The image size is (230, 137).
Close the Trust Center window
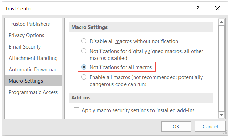[x=218, y=8]
